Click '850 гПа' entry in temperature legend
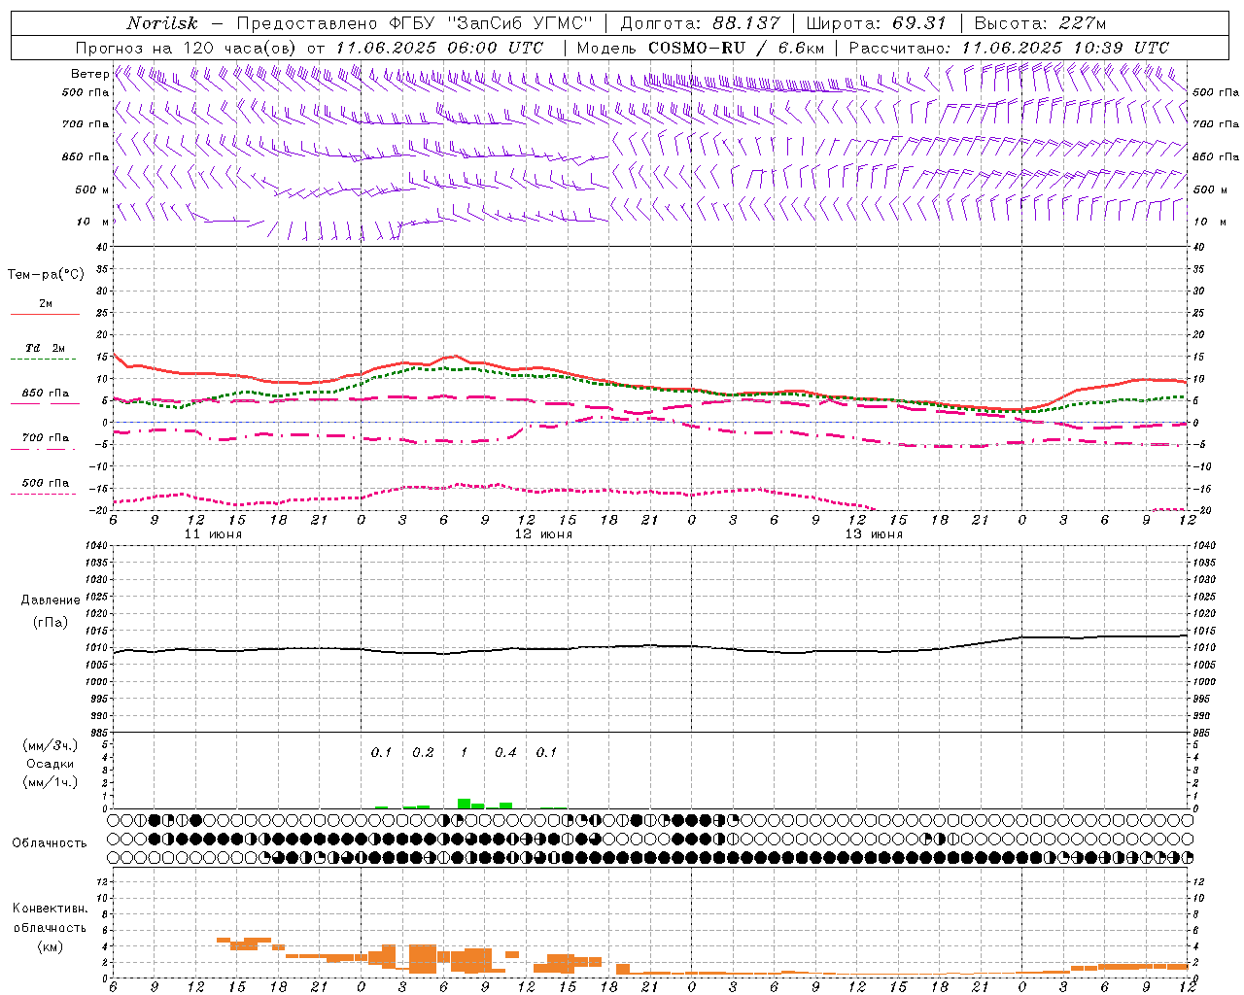 [46, 394]
